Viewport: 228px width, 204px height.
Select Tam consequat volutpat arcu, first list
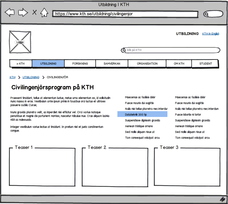point(142,138)
